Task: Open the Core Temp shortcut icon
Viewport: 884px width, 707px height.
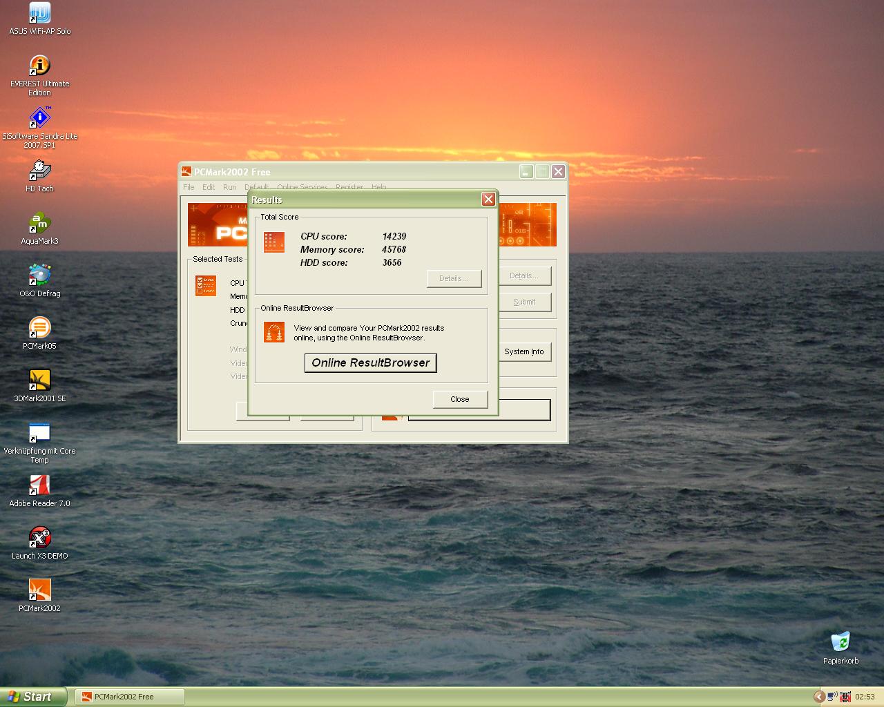Action: (39, 433)
